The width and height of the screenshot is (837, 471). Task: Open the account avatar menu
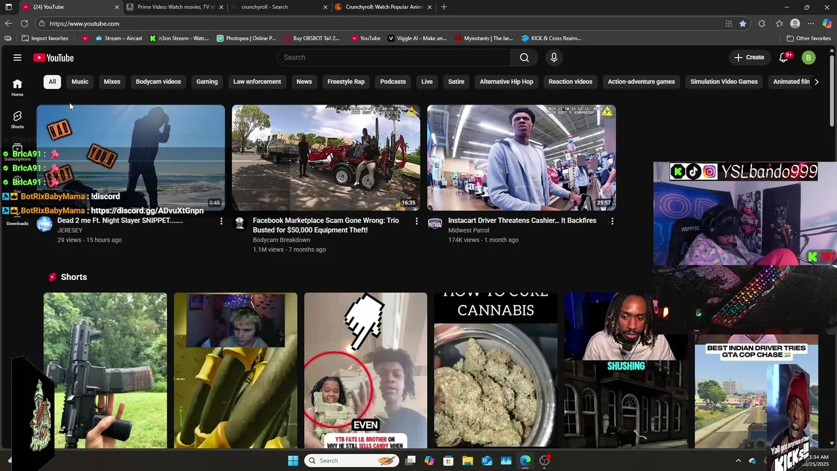(808, 58)
